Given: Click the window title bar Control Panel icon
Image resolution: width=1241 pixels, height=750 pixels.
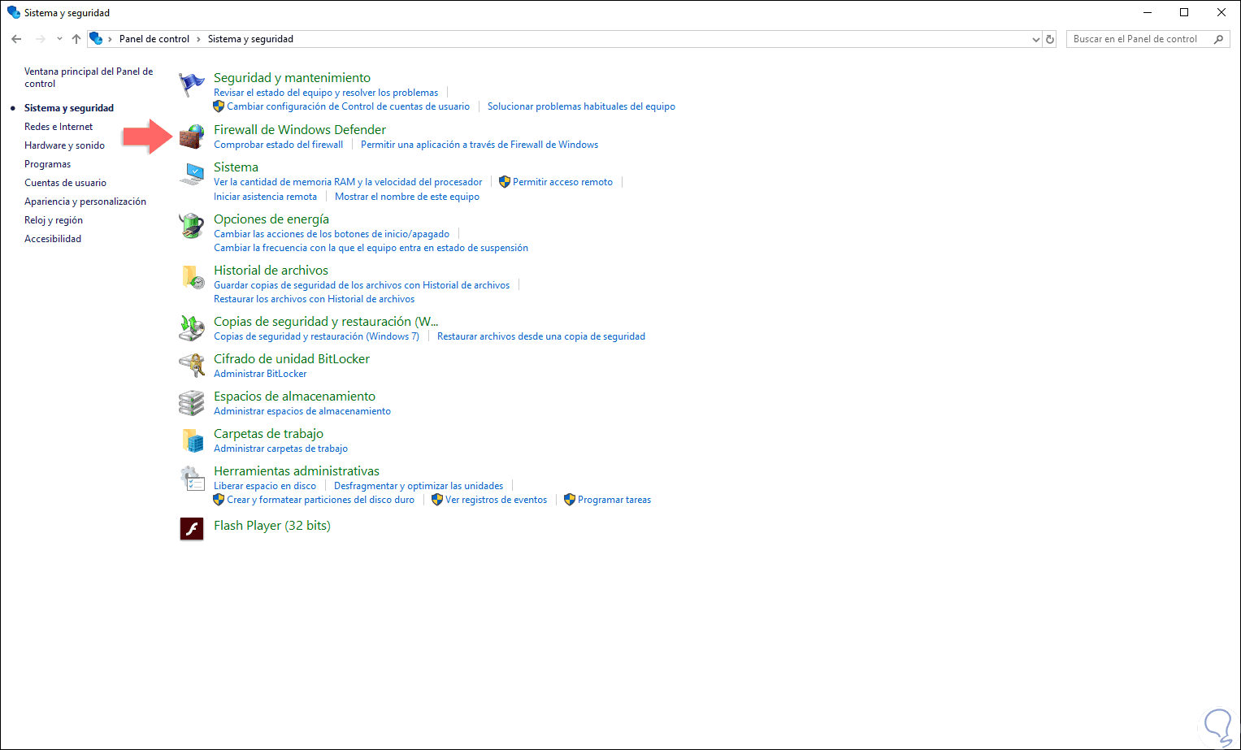Looking at the screenshot, I should [13, 13].
